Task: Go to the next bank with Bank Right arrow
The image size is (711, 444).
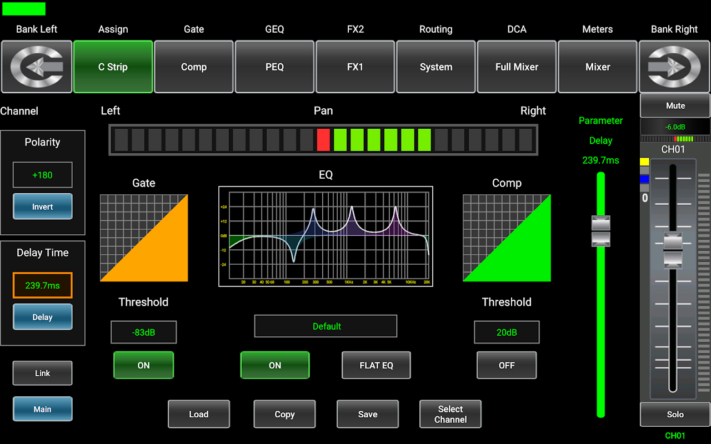Action: 674,67
